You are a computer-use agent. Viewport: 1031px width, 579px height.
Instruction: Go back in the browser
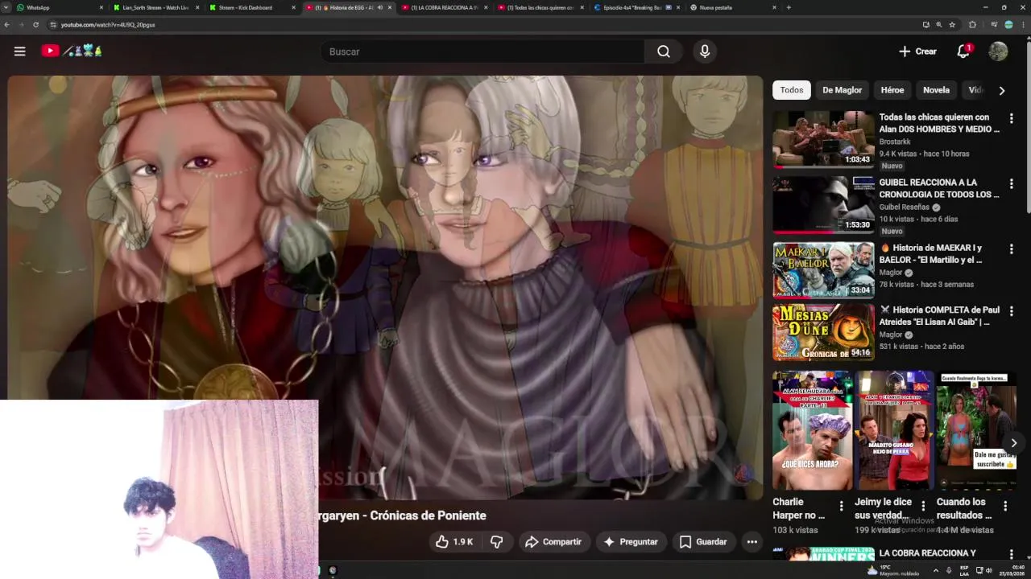pyautogui.click(x=7, y=25)
